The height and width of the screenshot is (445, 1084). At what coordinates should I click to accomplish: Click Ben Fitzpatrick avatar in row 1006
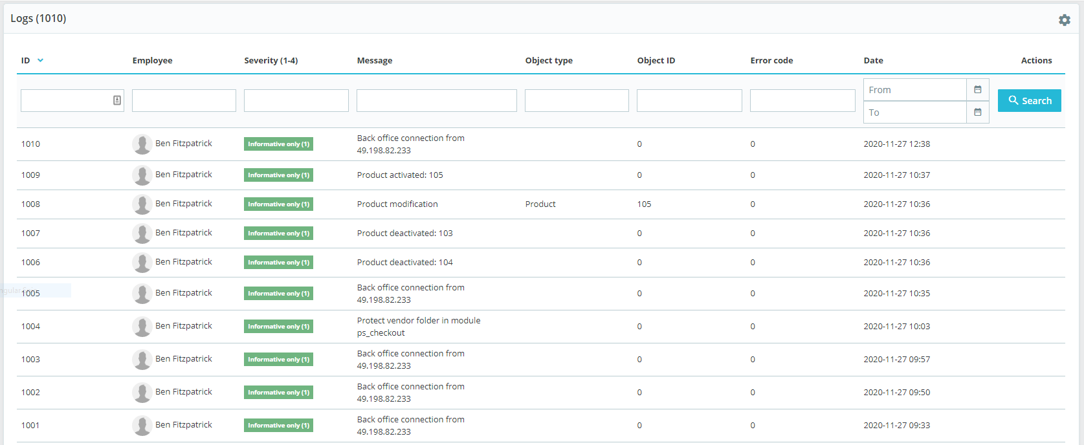142,263
